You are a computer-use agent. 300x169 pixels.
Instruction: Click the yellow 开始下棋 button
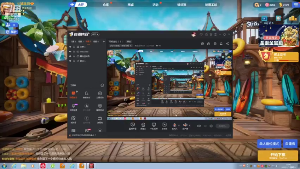click(278, 155)
